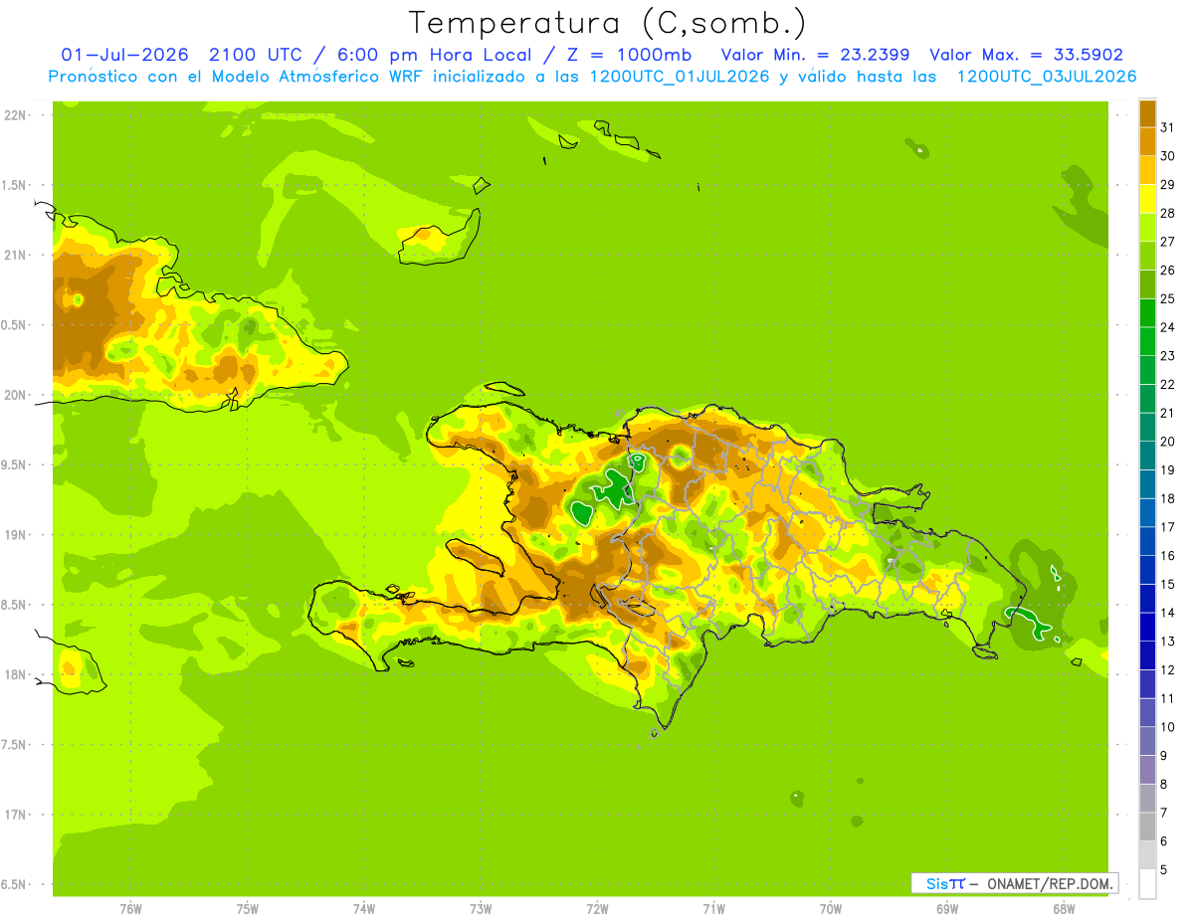The image size is (1194, 922).
Task: Click the '73W' longitude label
Action: [481, 909]
